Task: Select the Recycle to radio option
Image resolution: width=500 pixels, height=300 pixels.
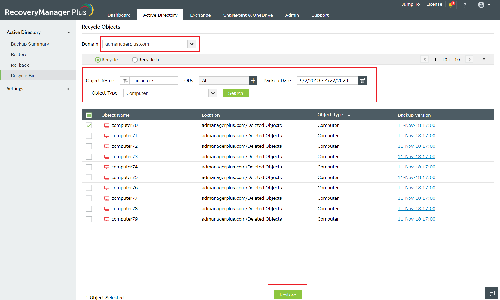Action: point(135,60)
